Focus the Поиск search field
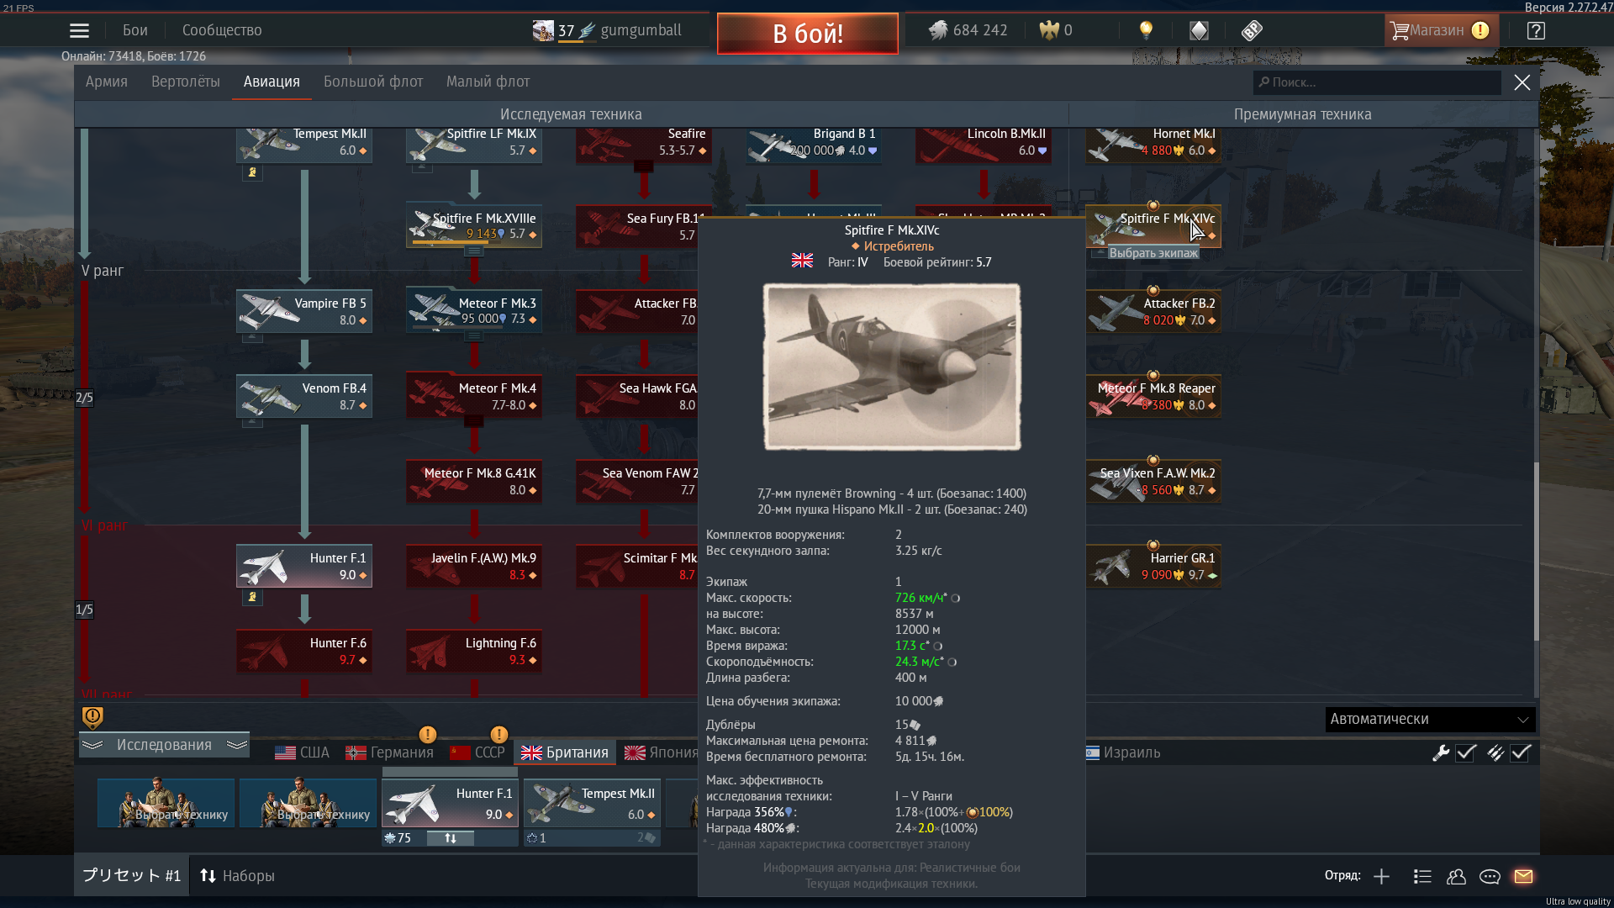The image size is (1614, 908). coord(1377,82)
